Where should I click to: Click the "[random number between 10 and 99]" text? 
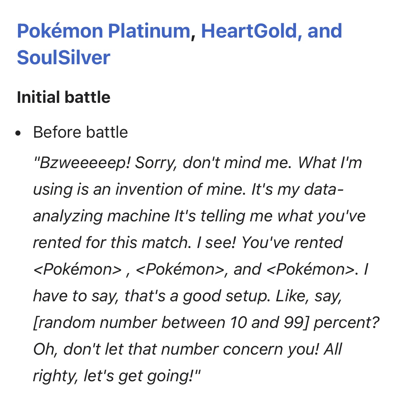pyautogui.click(x=171, y=322)
